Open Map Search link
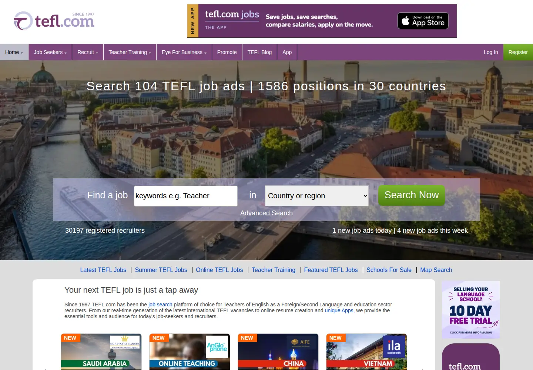This screenshot has height=370, width=533. pos(436,270)
